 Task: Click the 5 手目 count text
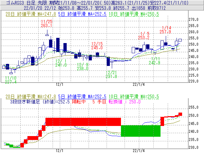[99, 101]
